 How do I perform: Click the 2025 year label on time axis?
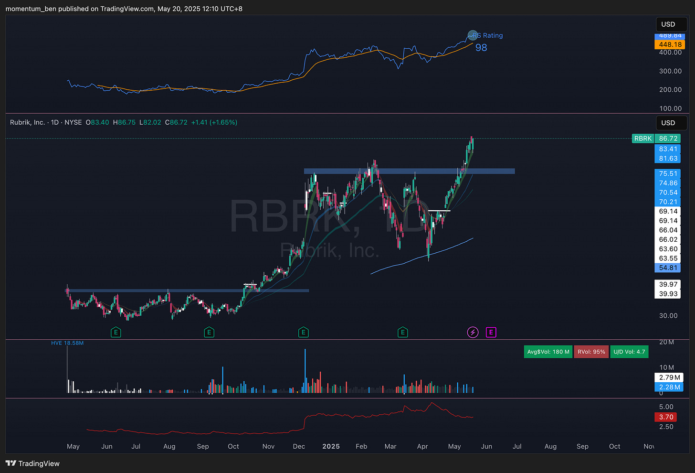[331, 447]
